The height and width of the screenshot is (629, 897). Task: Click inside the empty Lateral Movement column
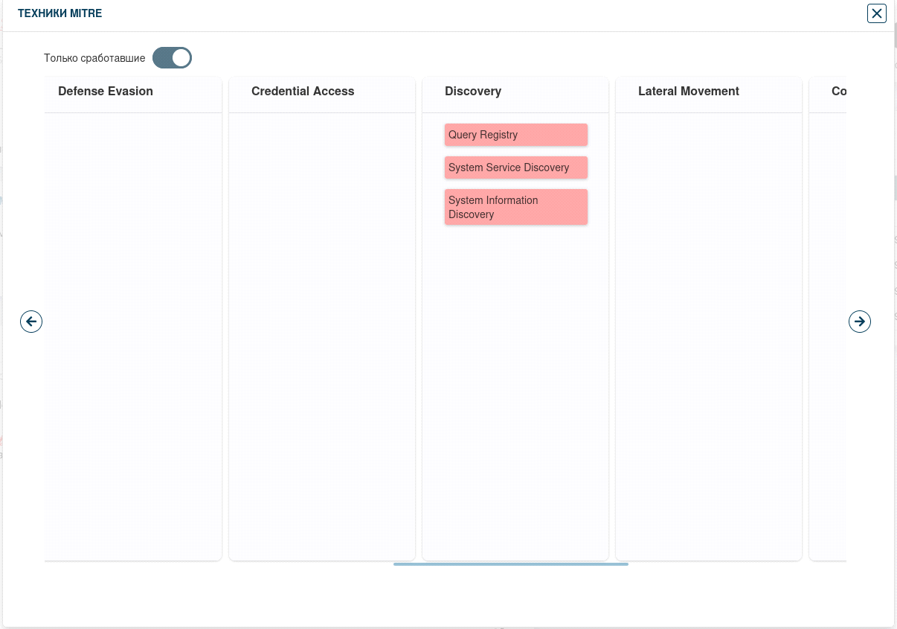tap(709, 335)
